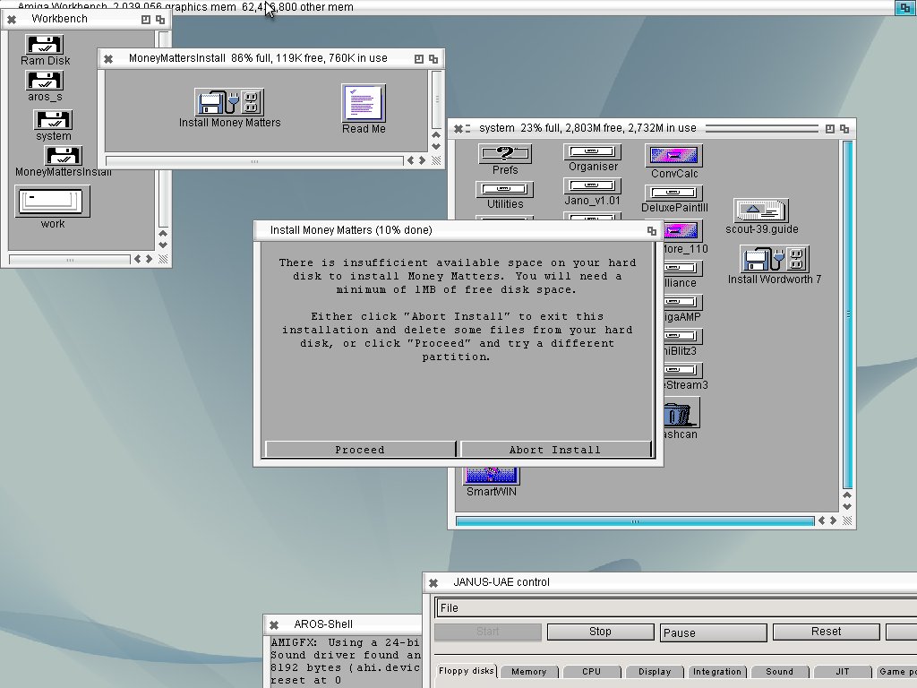Click depth gadget of Workbench window
Viewport: 917px width, 688px height.
160,20
